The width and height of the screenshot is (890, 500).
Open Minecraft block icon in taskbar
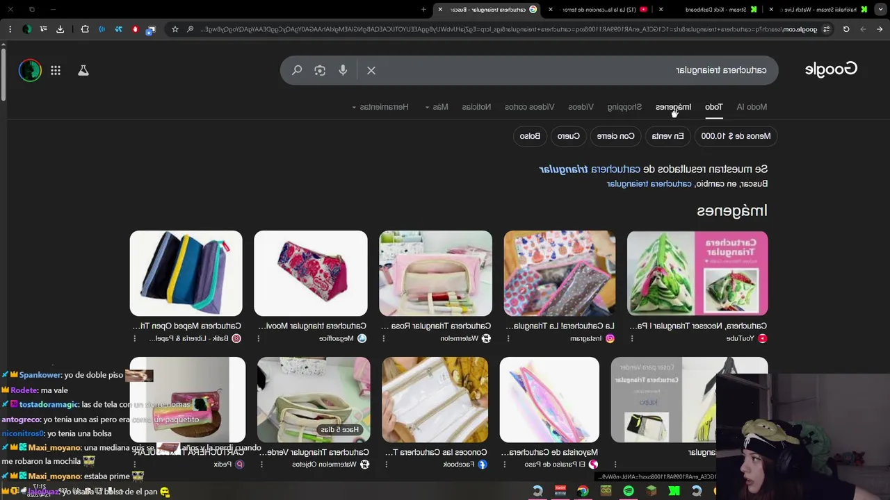[x=652, y=491]
